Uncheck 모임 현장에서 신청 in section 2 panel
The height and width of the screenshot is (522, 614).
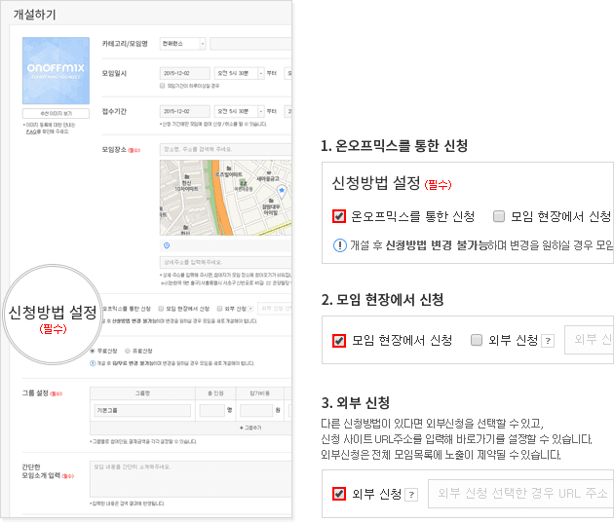click(x=339, y=341)
